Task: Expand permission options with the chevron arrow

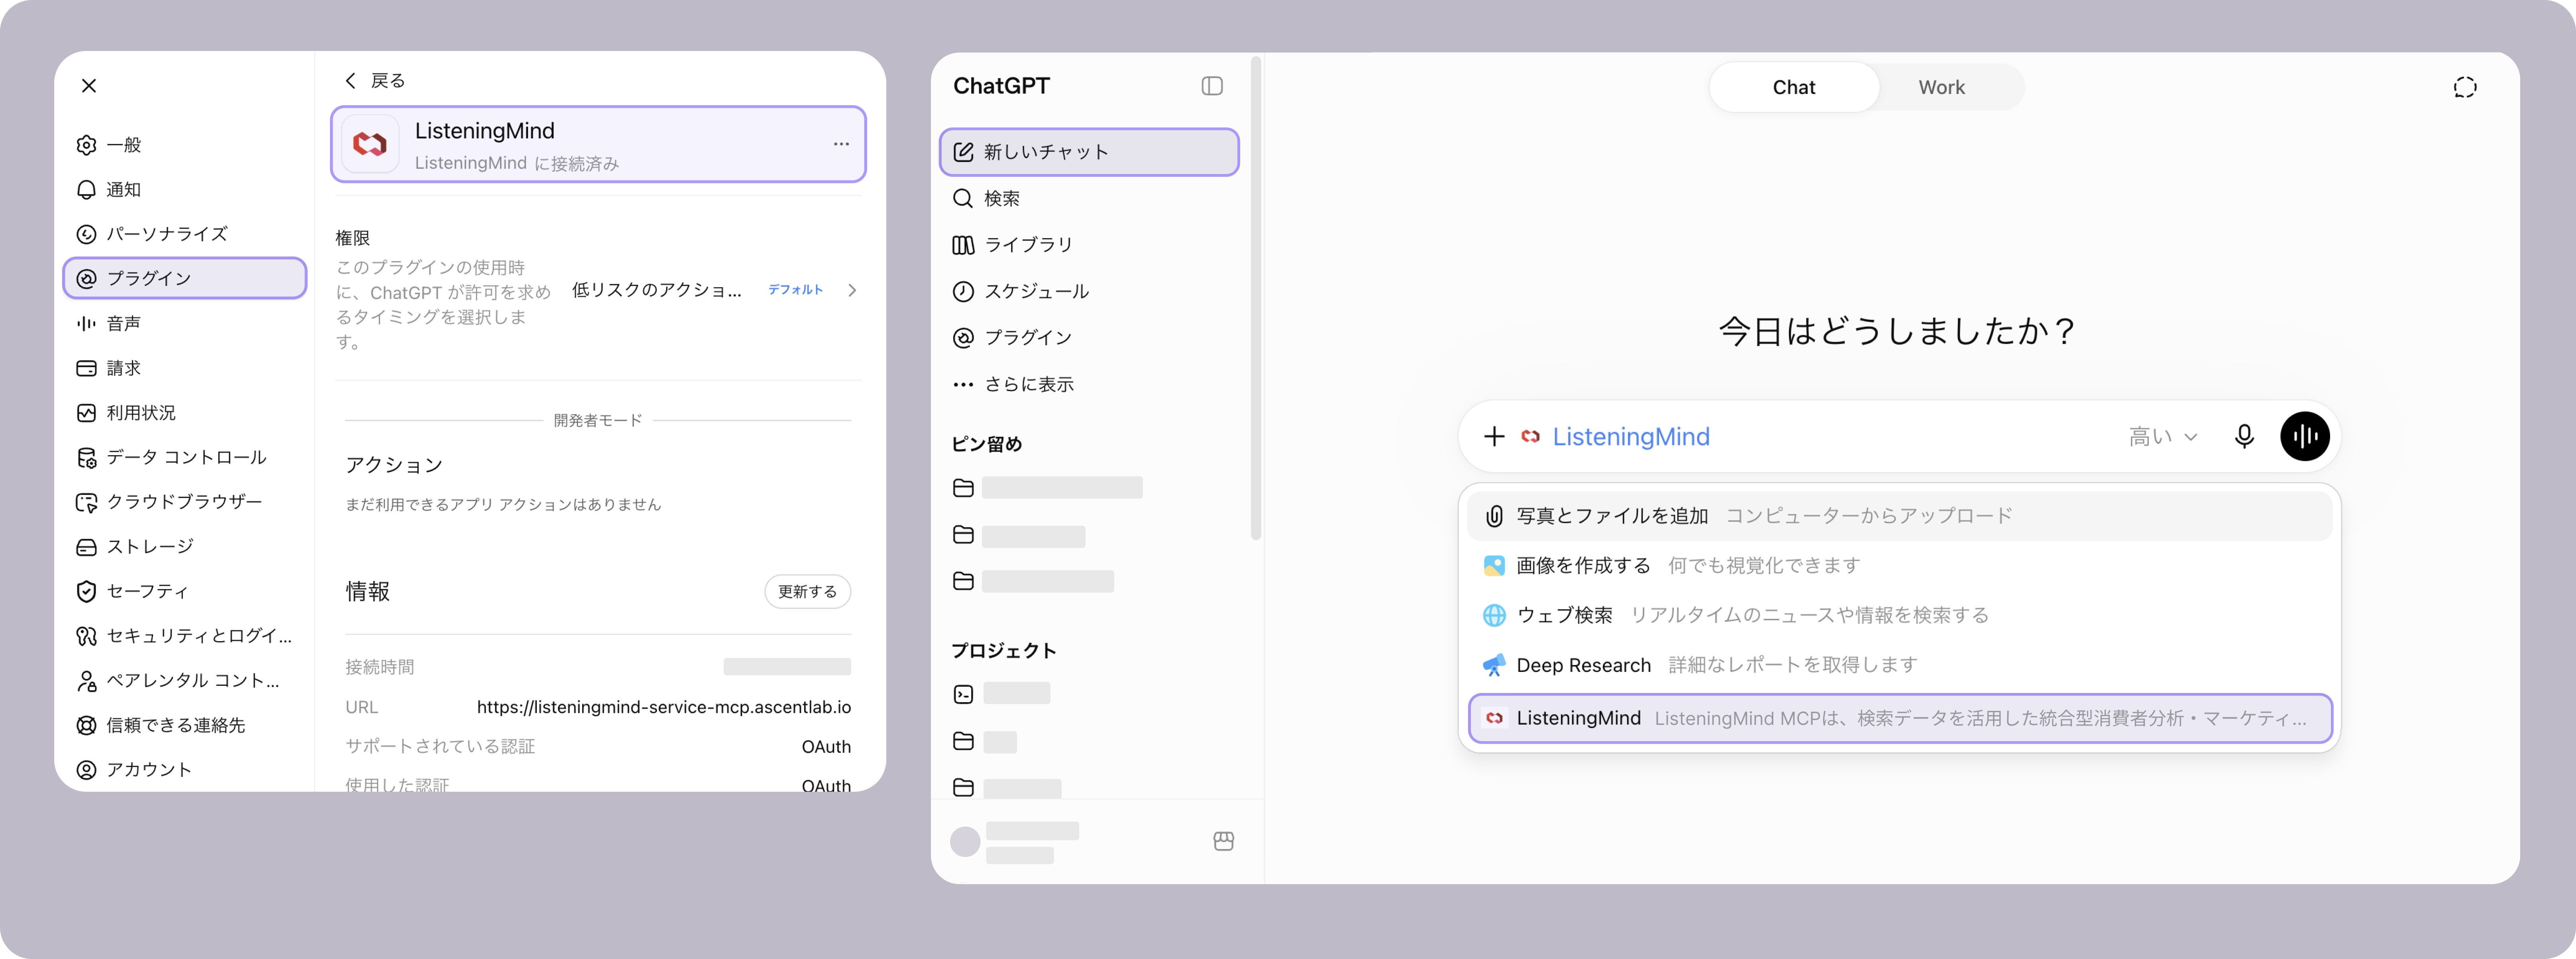Action: click(852, 291)
